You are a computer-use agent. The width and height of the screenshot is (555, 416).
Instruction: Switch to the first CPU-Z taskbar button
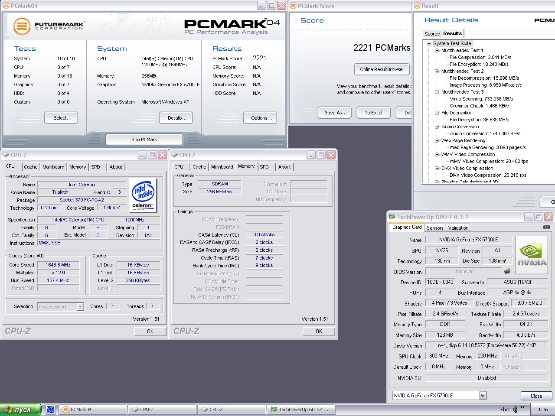(x=163, y=409)
